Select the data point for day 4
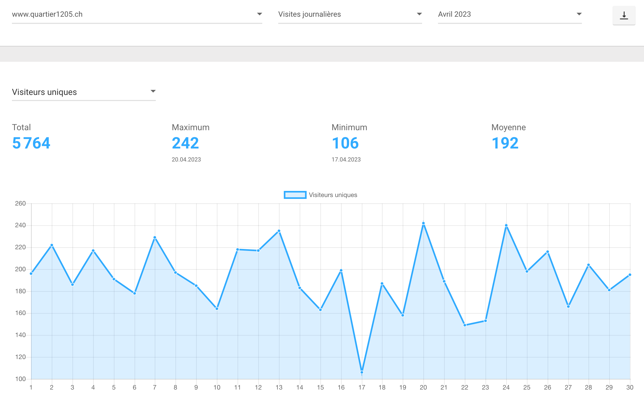This screenshot has height=402, width=644. pyautogui.click(x=93, y=251)
